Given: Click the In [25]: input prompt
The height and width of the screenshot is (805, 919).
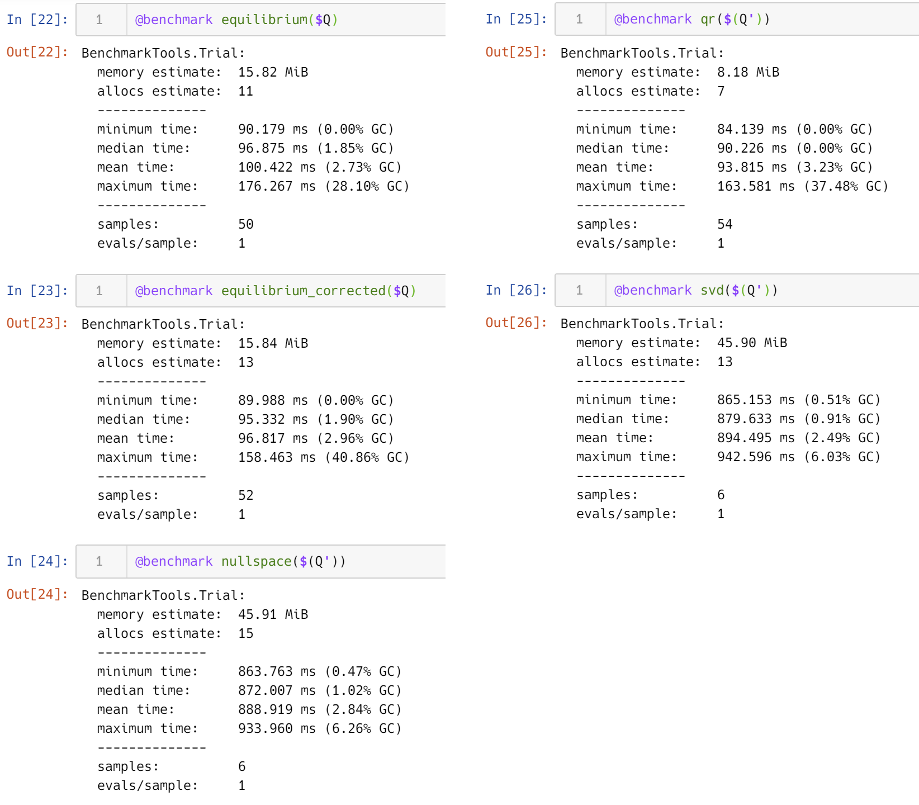Looking at the screenshot, I should coord(517,19).
